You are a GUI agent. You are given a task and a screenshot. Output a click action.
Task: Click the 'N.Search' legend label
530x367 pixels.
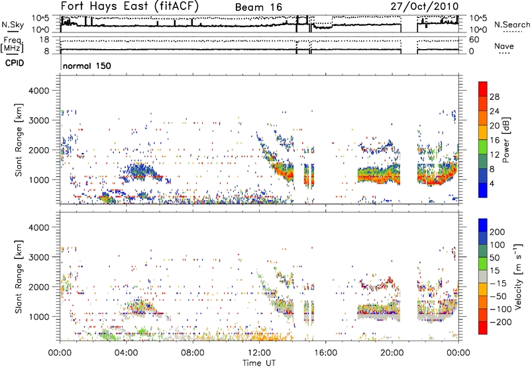coord(511,25)
